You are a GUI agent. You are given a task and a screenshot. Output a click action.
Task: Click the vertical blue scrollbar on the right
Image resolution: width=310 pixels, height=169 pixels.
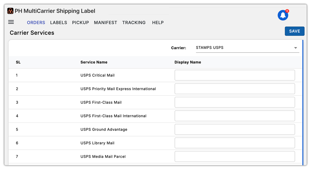[303, 102]
